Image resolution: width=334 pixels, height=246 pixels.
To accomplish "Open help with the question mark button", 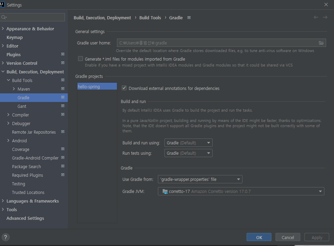I will pos(6,237).
